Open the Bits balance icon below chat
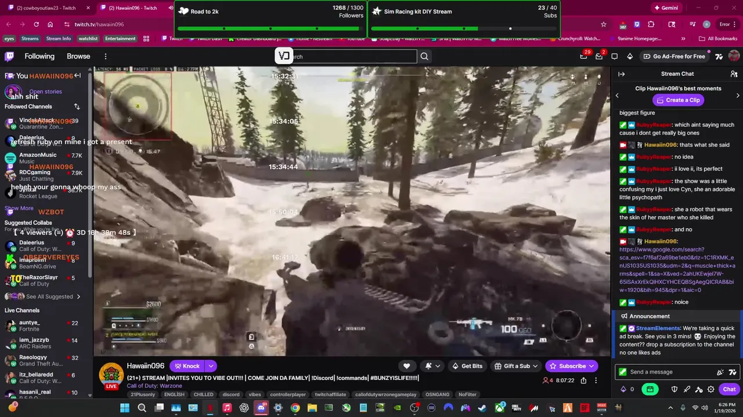This screenshot has height=417, width=743. coord(624,389)
